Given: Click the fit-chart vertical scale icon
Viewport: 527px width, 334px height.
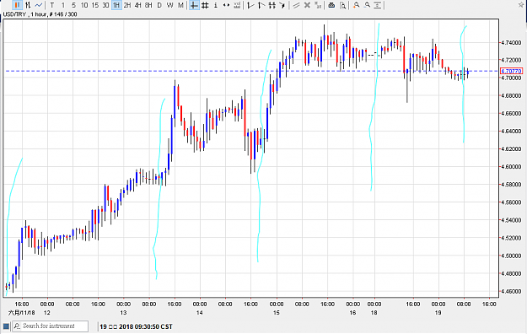Looking at the screenshot, I should point(378,5).
